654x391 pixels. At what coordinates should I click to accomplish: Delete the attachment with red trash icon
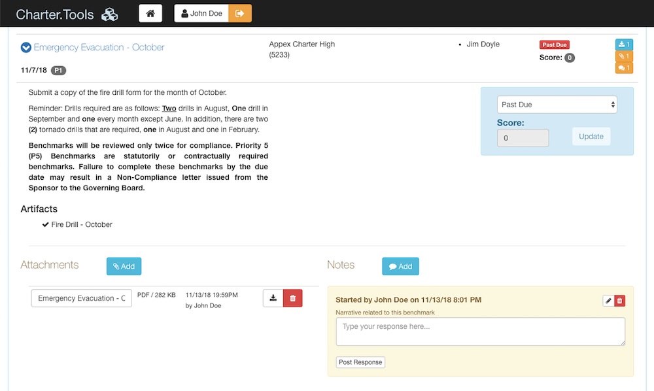click(293, 298)
